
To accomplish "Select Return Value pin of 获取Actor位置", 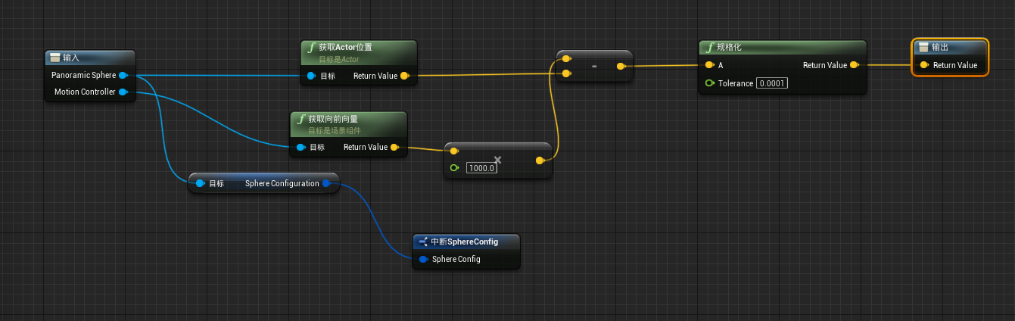I will pyautogui.click(x=404, y=76).
